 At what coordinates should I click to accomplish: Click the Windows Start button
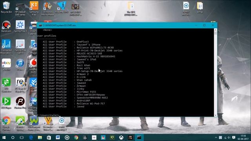(4, 137)
